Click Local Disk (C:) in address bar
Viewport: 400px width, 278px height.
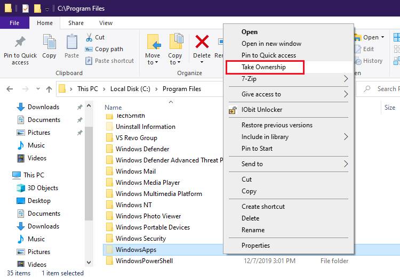[x=130, y=89]
